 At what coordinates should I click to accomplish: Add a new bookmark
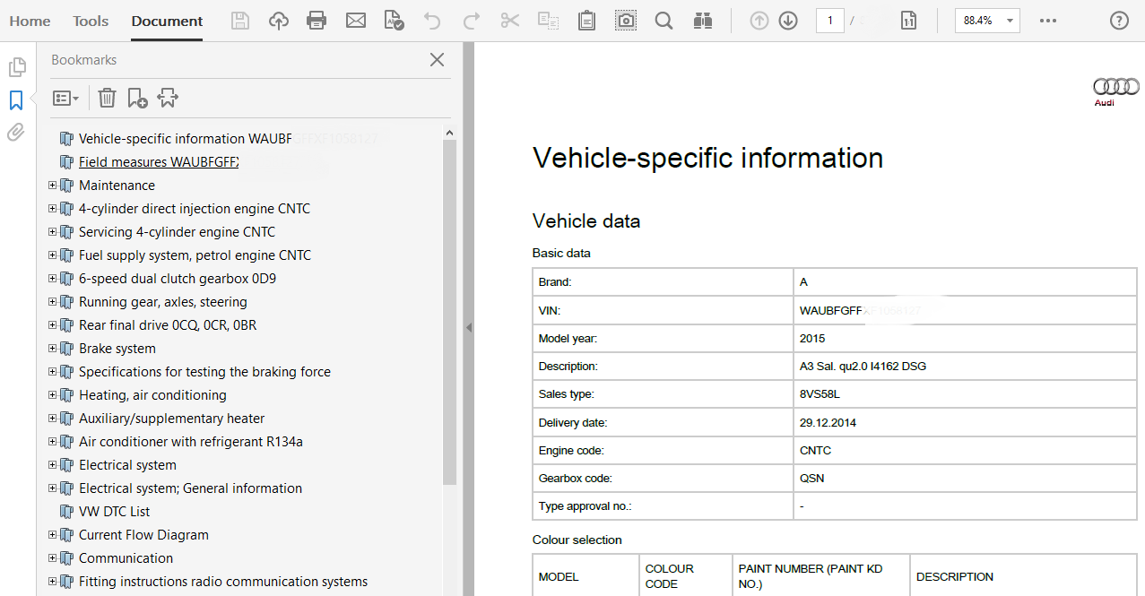click(137, 98)
